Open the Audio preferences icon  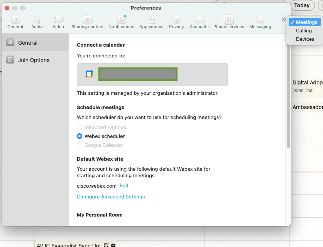[37, 21]
